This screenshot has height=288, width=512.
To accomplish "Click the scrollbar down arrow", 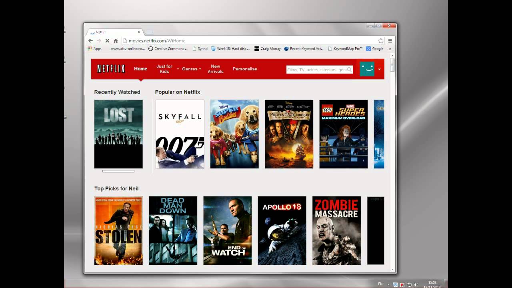I will [x=393, y=270].
